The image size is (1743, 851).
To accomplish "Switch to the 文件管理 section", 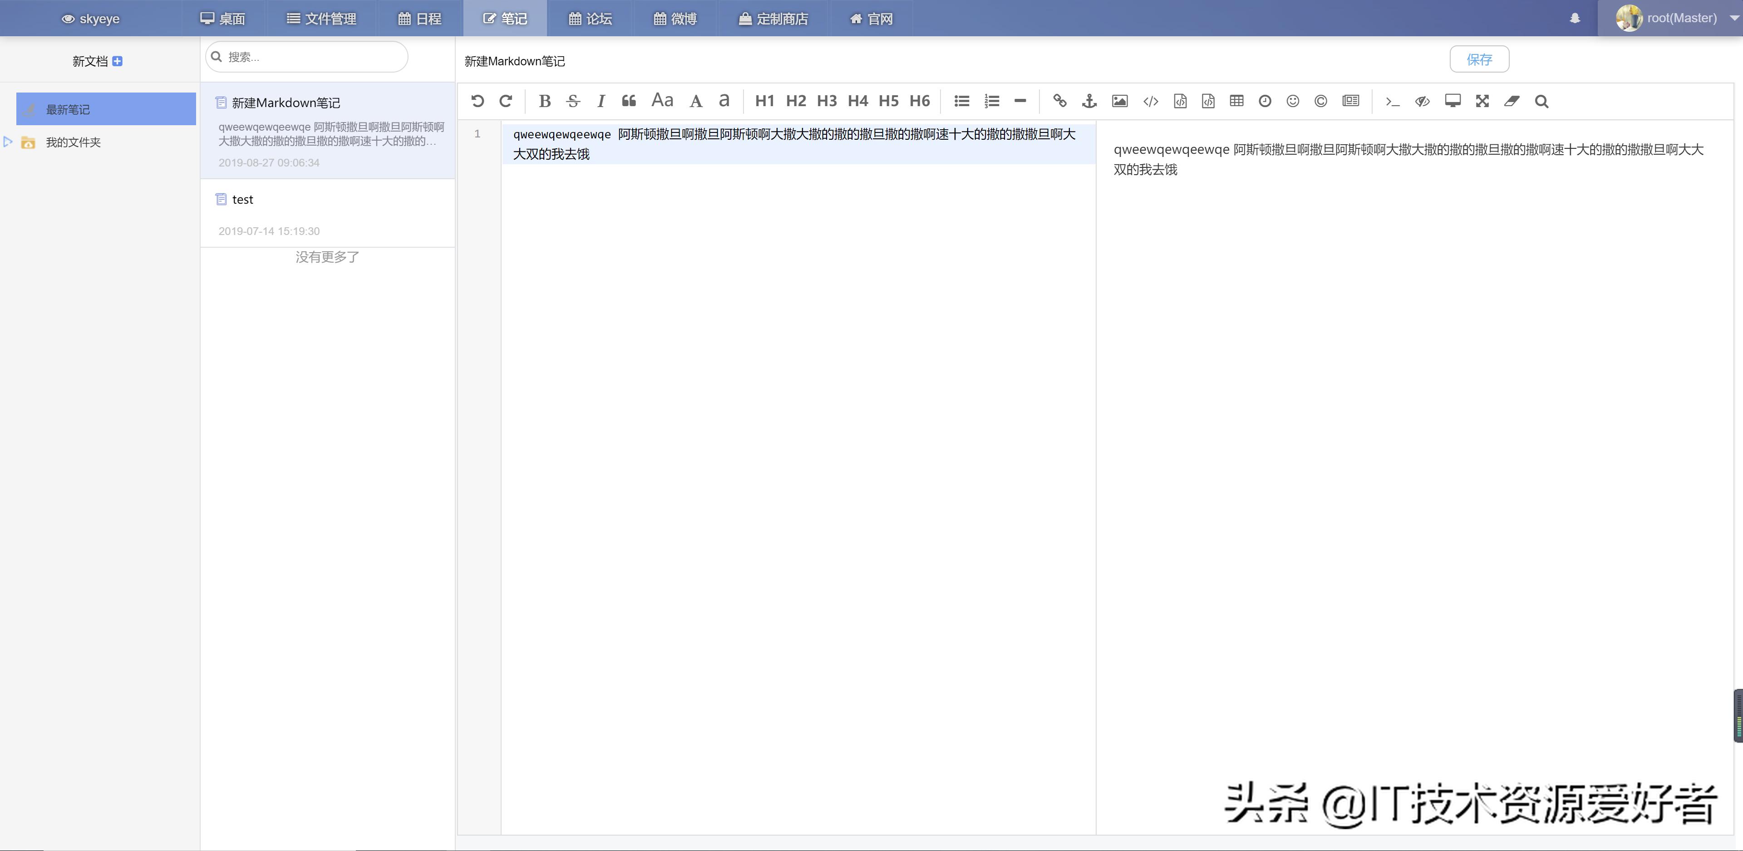I will pos(321,18).
